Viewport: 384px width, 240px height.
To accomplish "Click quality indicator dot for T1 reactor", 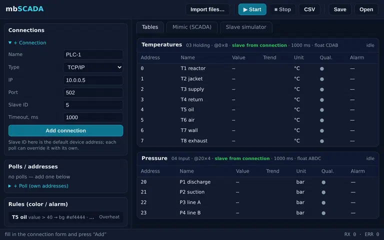I will pos(322,69).
